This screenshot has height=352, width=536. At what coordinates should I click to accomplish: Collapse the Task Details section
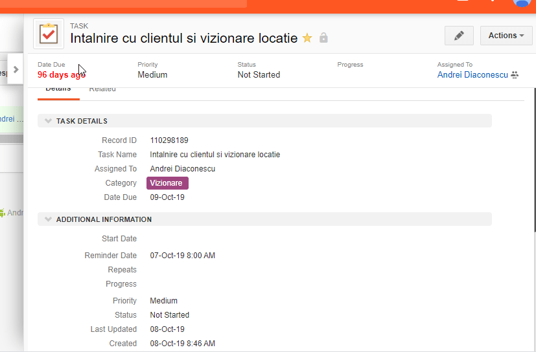(49, 121)
